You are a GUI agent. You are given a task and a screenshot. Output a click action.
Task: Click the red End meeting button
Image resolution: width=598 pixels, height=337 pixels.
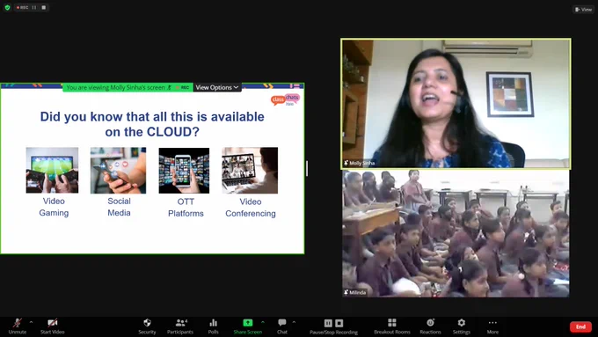click(580, 326)
